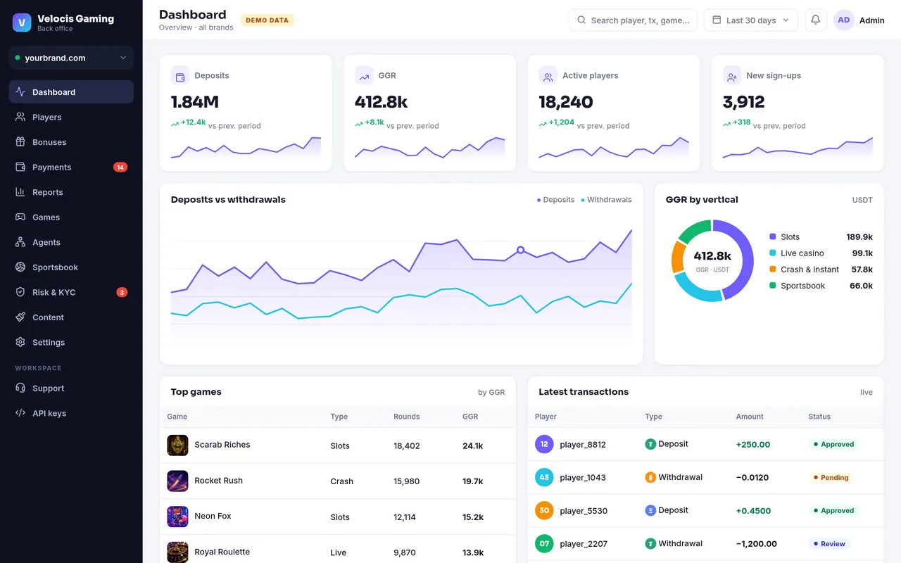Viewport: 901px width, 563px height.
Task: Open Risk & KYC page
Action: (x=71, y=292)
